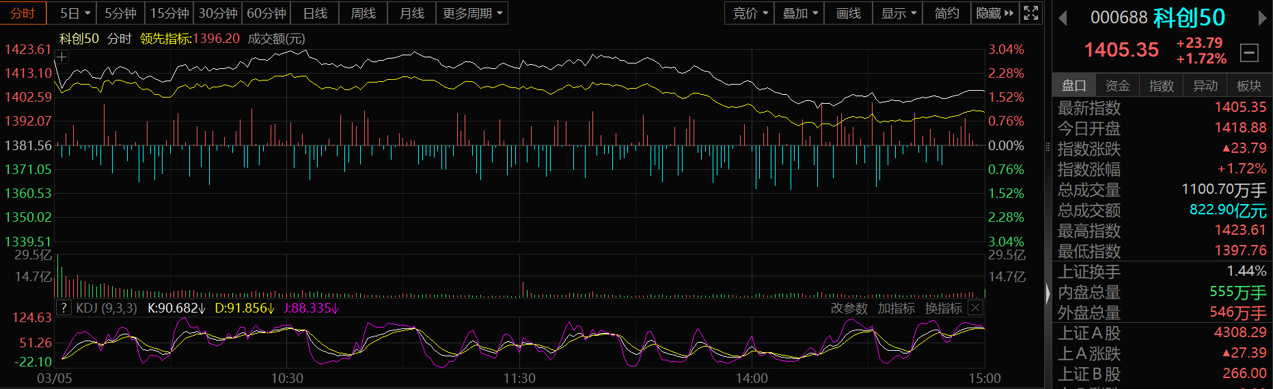Image resolution: width=1273 pixels, height=389 pixels.
Task: Click the side panel collapse arrow handle
Action: click(x=1048, y=293)
